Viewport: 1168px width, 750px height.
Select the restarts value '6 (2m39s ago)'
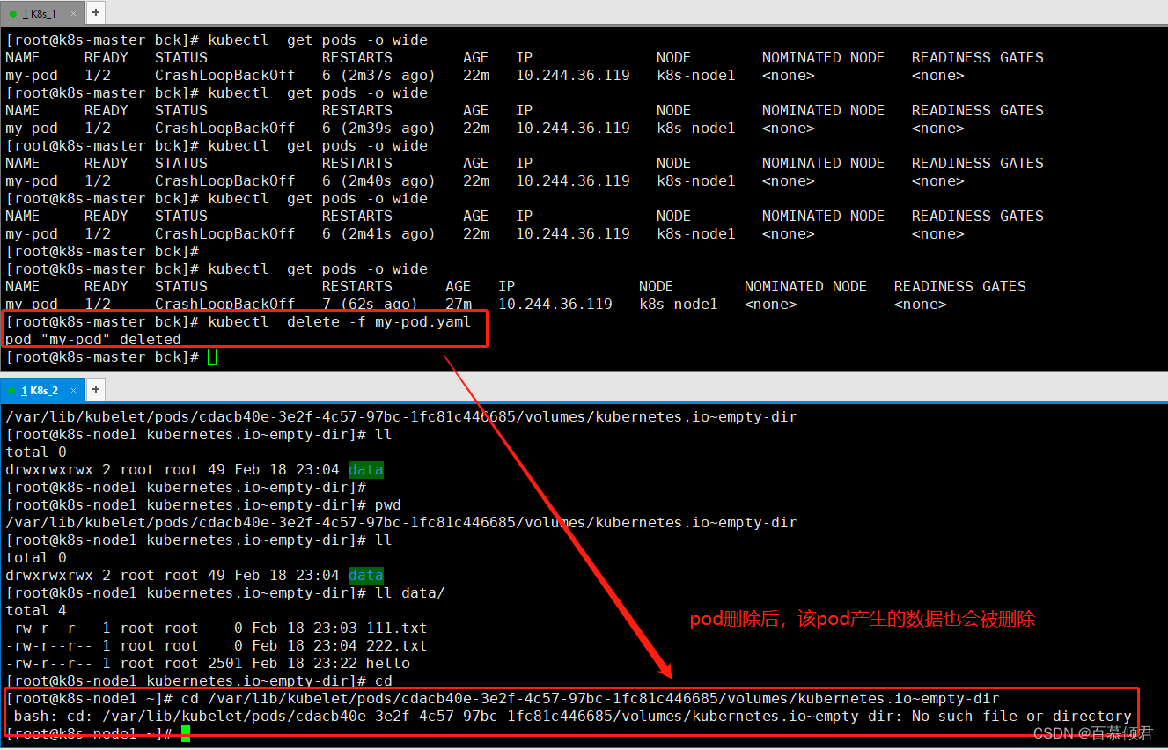click(x=378, y=129)
